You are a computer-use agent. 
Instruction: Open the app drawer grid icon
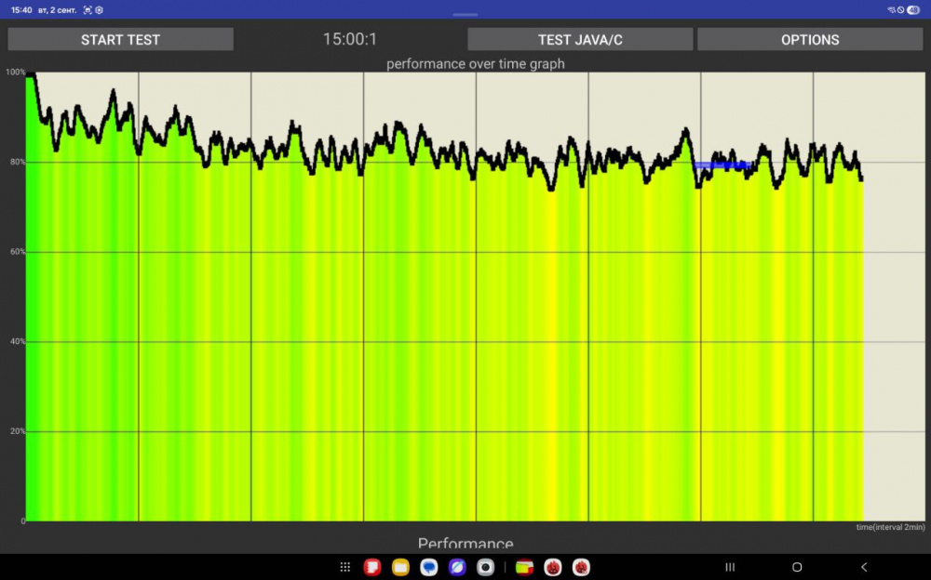345,567
